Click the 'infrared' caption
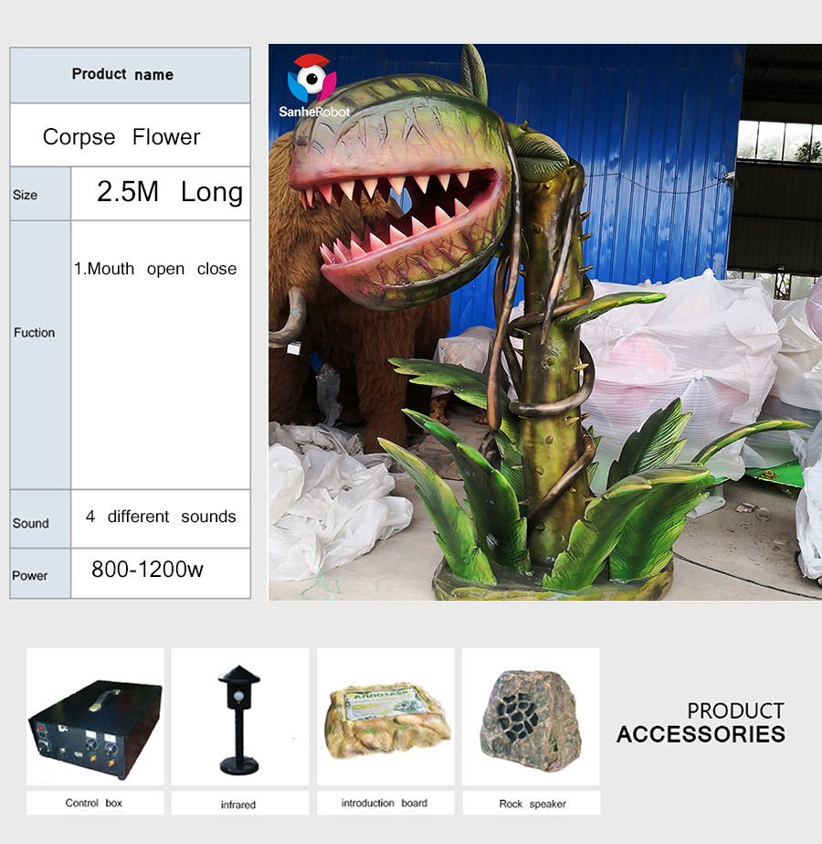822x844 pixels. (x=238, y=804)
